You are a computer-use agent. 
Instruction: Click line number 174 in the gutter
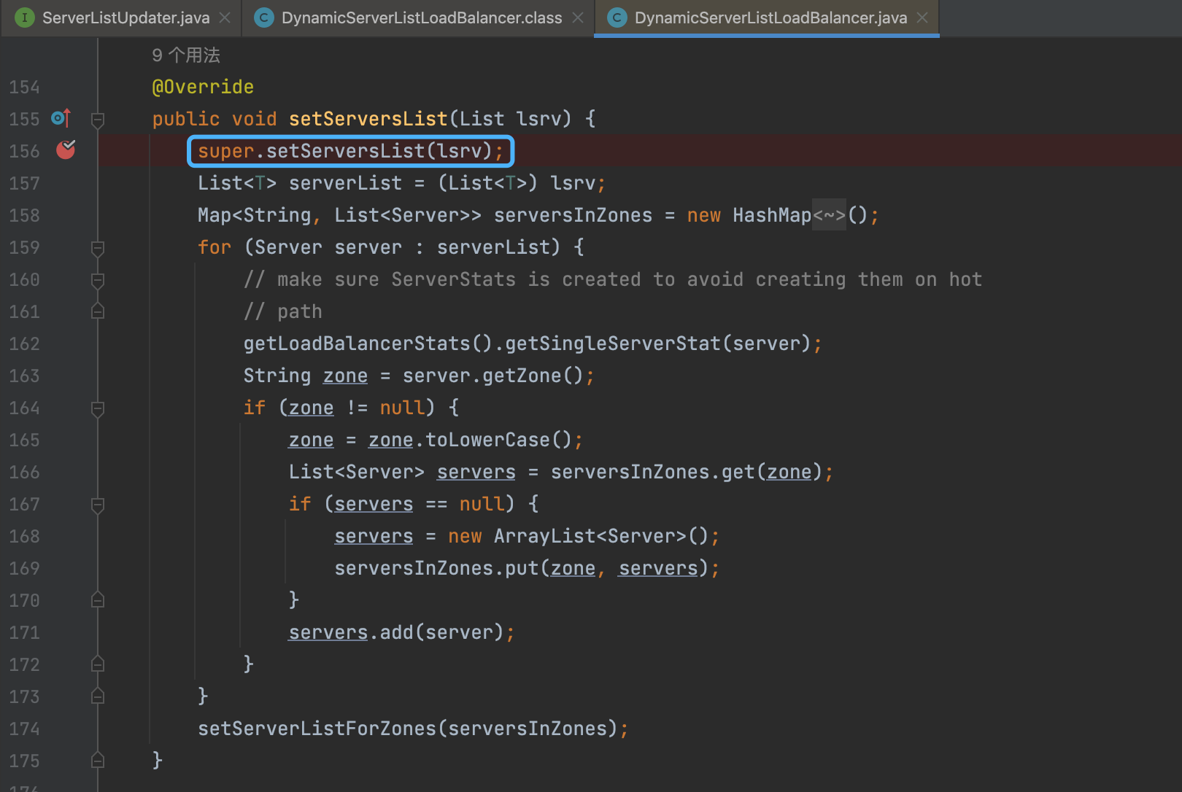24,729
